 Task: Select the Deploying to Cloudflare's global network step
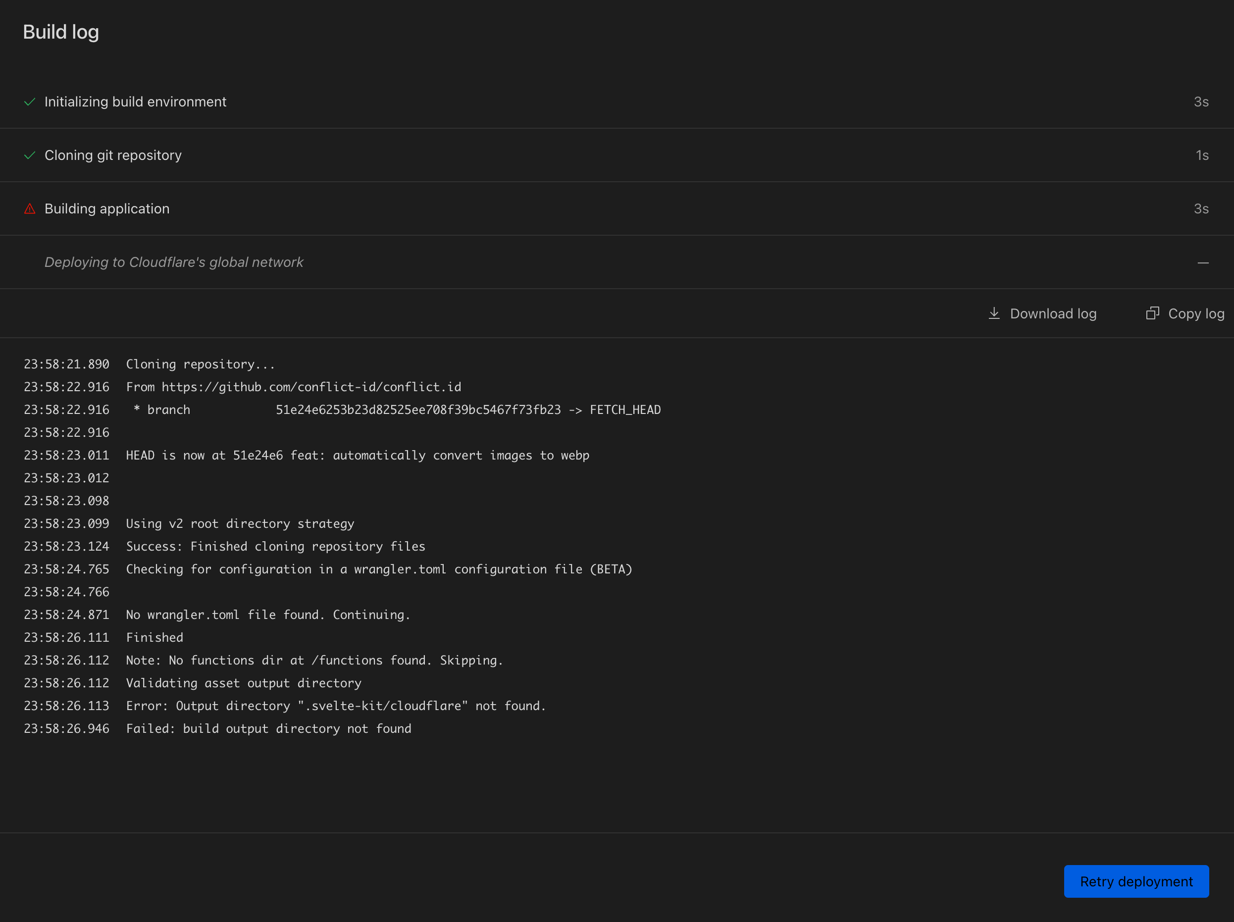point(173,262)
